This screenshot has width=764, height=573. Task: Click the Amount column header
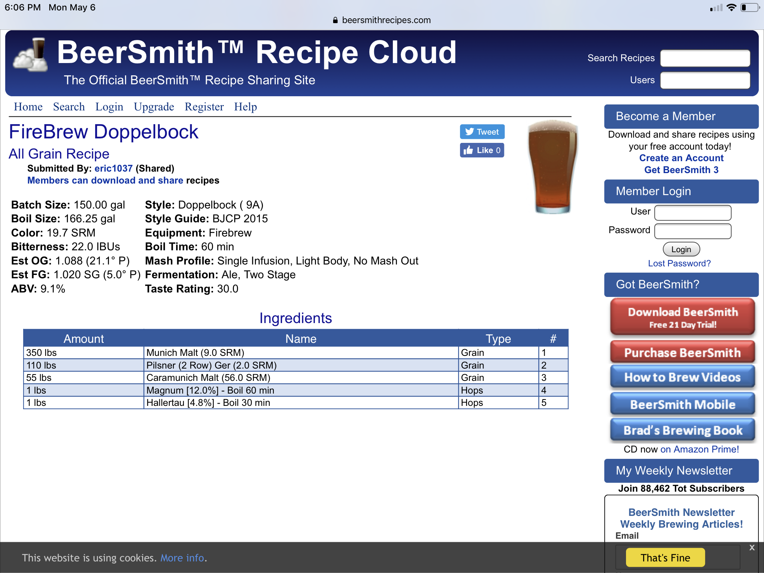pyautogui.click(x=84, y=338)
